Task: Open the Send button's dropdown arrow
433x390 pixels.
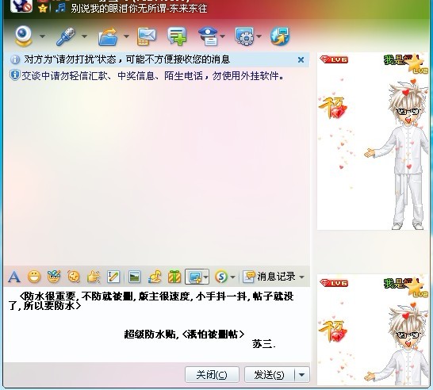Action: 302,375
